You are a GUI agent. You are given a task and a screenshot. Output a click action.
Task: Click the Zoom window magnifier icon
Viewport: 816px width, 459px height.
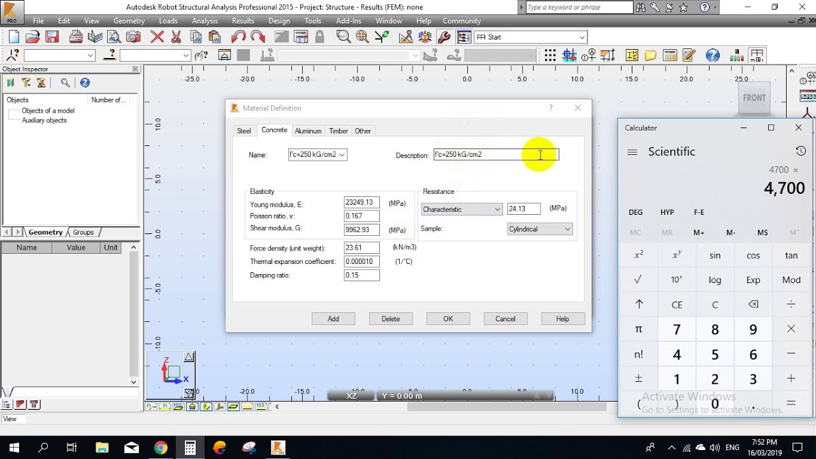344,37
